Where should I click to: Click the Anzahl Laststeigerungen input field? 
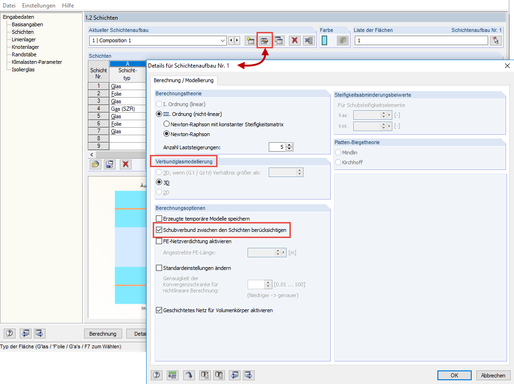click(x=277, y=147)
